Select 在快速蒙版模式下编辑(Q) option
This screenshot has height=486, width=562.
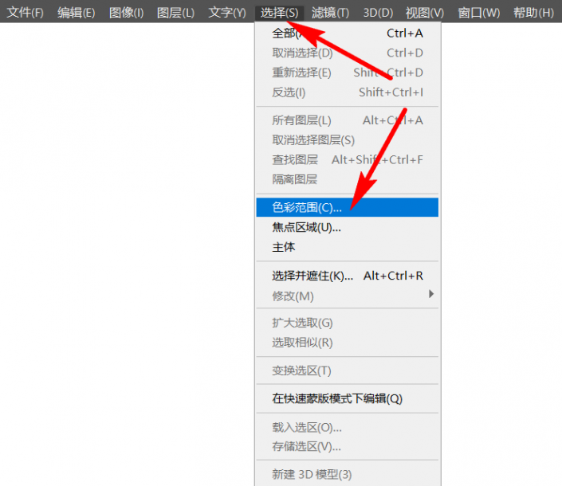[337, 398]
